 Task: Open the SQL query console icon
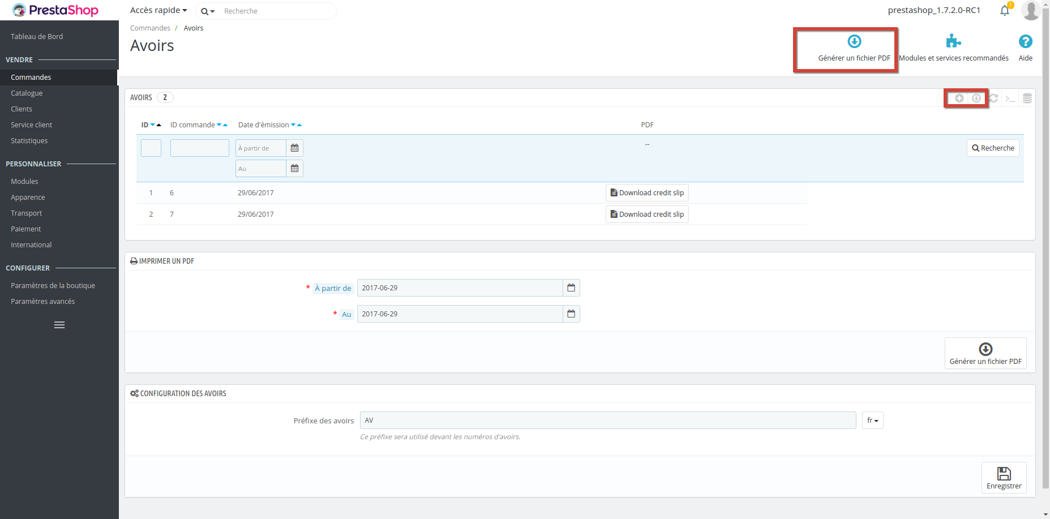1011,98
